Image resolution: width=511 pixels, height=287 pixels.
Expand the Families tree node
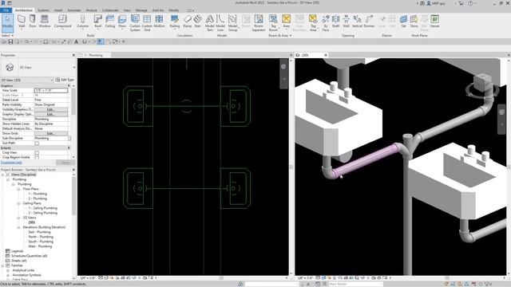(x=2, y=265)
